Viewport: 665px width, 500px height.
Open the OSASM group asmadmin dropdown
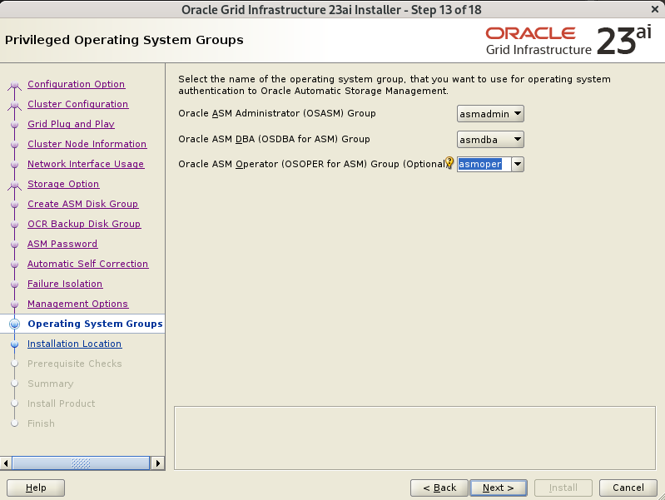(490, 114)
